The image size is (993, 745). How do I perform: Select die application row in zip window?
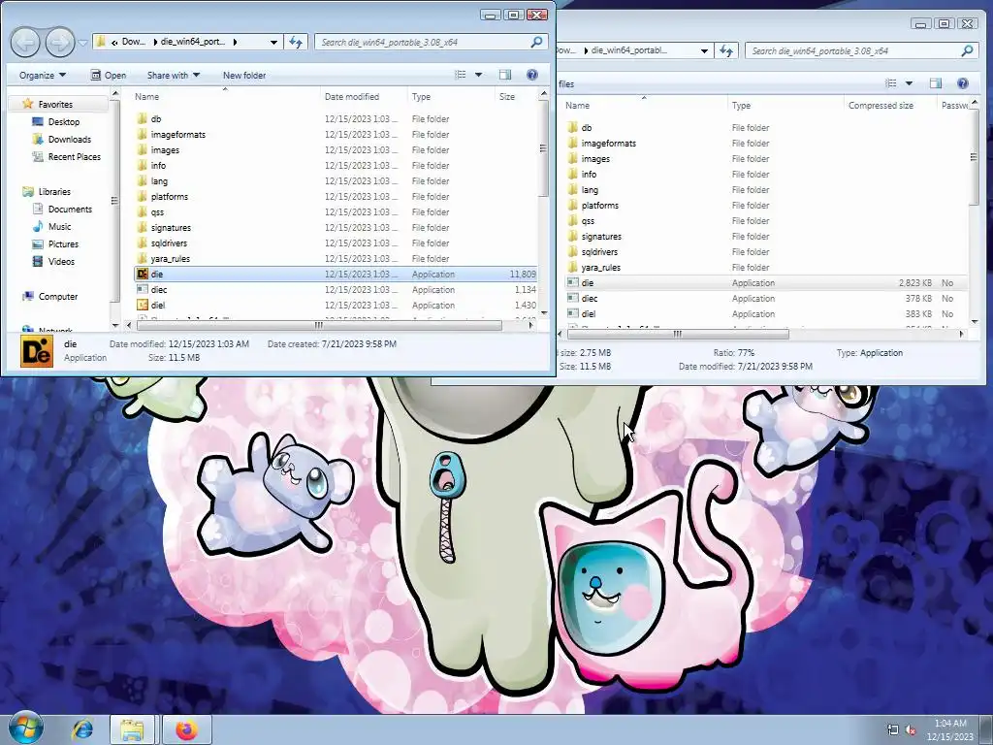pyautogui.click(x=766, y=283)
